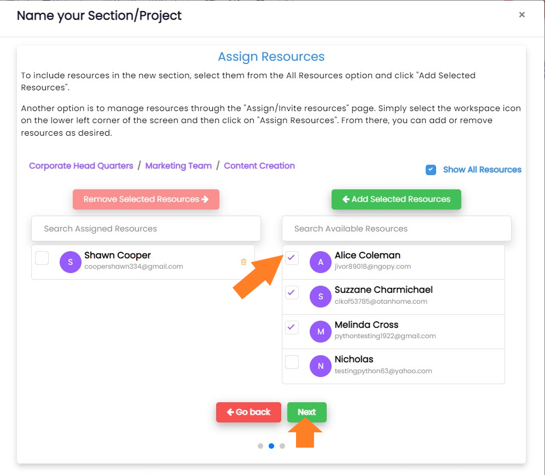
Task: Click Nicholas's avatar icon
Action: pos(321,366)
